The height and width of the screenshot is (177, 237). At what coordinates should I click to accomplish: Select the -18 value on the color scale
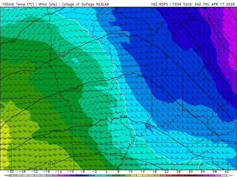point(47,172)
